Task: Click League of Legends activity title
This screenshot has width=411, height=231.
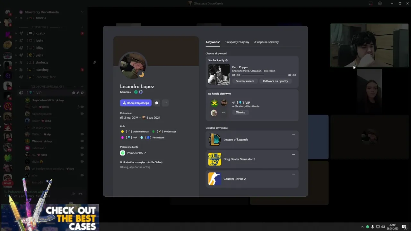Action: (236, 140)
